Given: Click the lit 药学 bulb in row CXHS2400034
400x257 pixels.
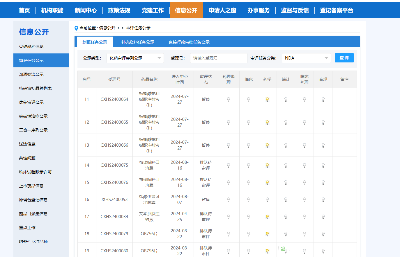Looking at the screenshot, I should [x=267, y=217].
